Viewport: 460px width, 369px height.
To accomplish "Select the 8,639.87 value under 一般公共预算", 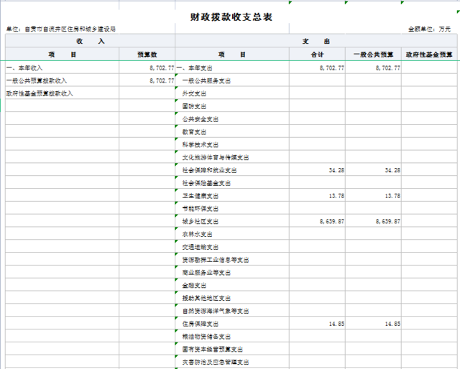I will click(387, 222).
